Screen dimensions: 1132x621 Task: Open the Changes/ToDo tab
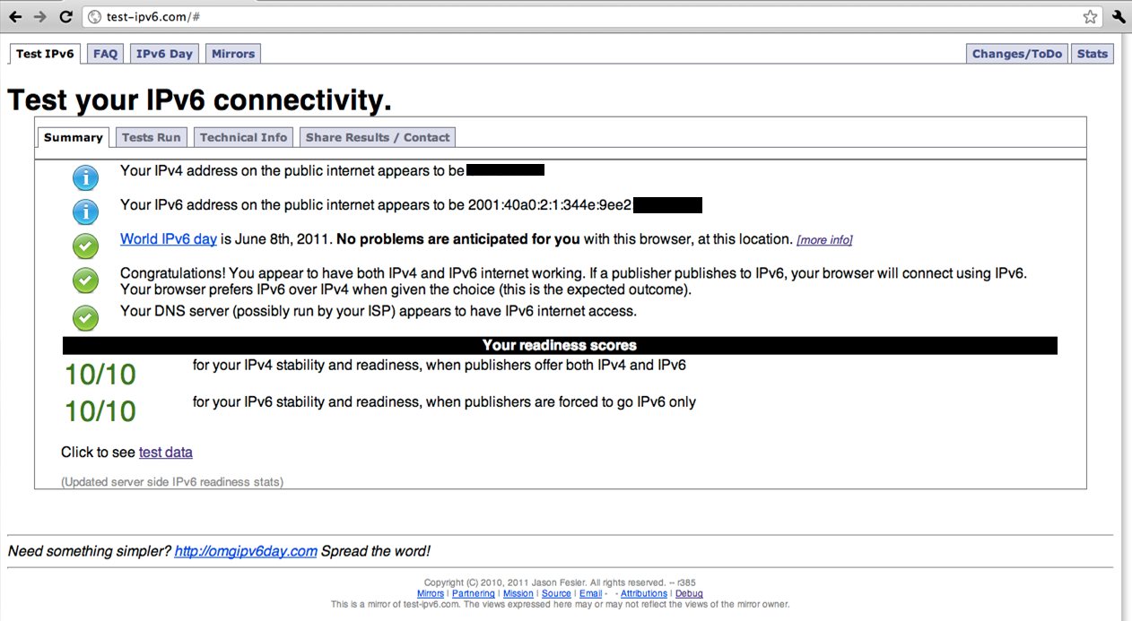[x=1016, y=54]
